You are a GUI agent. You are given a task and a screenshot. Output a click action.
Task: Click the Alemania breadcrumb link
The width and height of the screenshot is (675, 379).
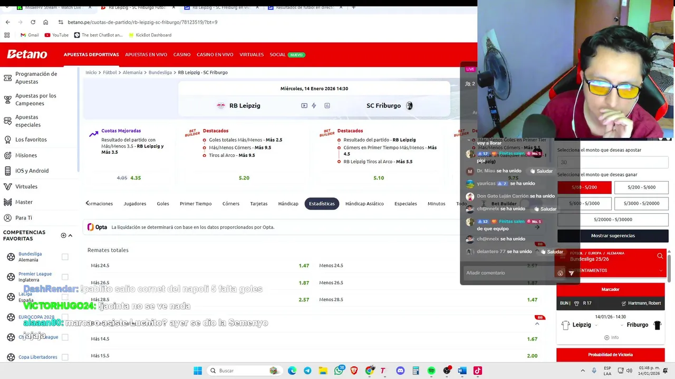tap(132, 73)
